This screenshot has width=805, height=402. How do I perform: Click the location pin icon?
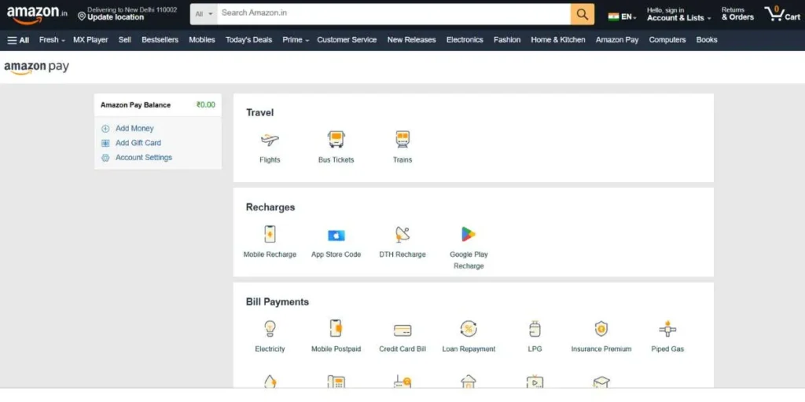click(82, 16)
